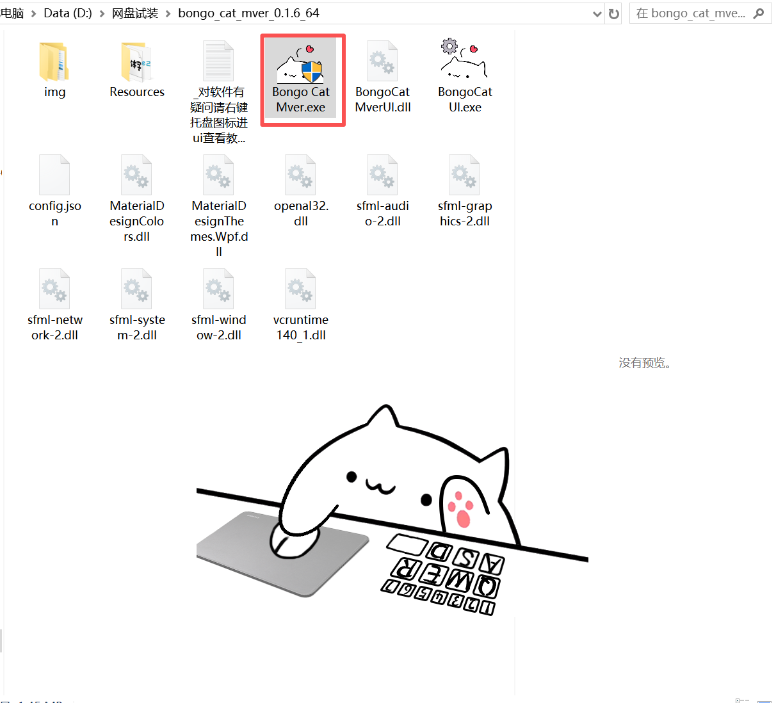Viewport: 776px width, 703px height.
Task: Click the Resources folder name label
Action: (137, 92)
